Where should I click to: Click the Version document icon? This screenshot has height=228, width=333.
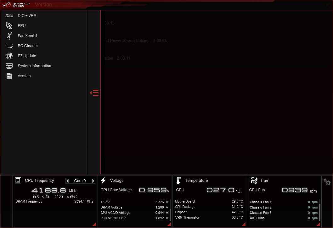[x=9, y=76]
